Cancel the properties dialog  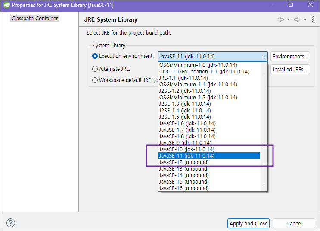(294, 223)
